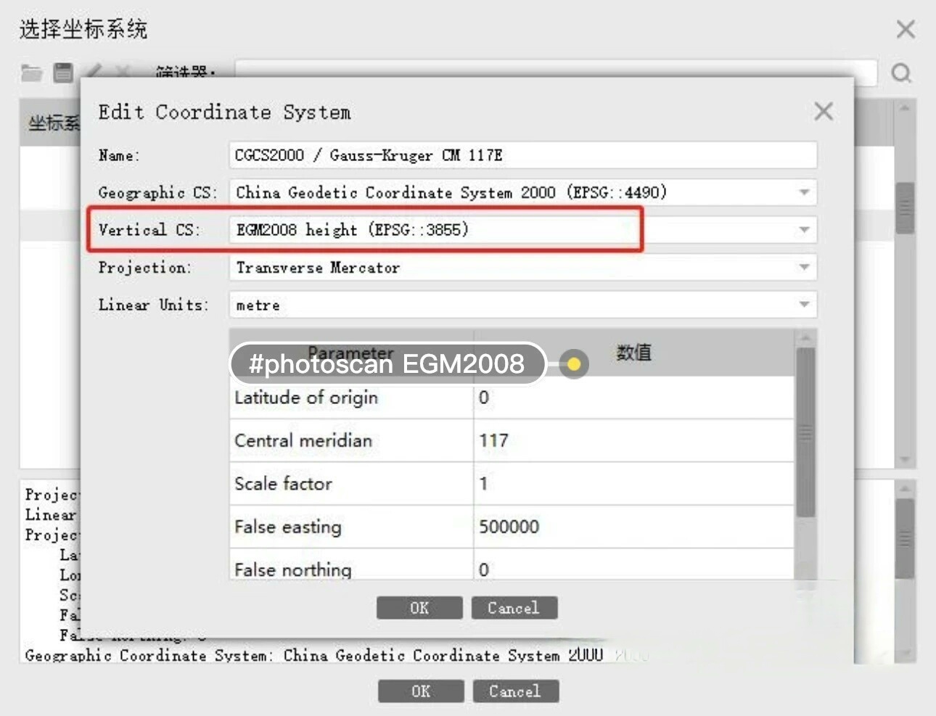Screen dimensions: 936x716
Task: Click Cancel in the 选择坐标系统 window
Action: point(515,691)
